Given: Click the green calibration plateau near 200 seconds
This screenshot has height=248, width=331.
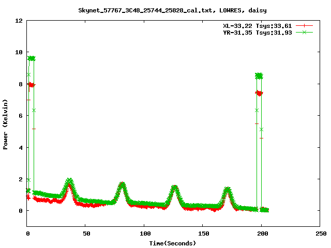Looking at the screenshot, I should [259, 76].
